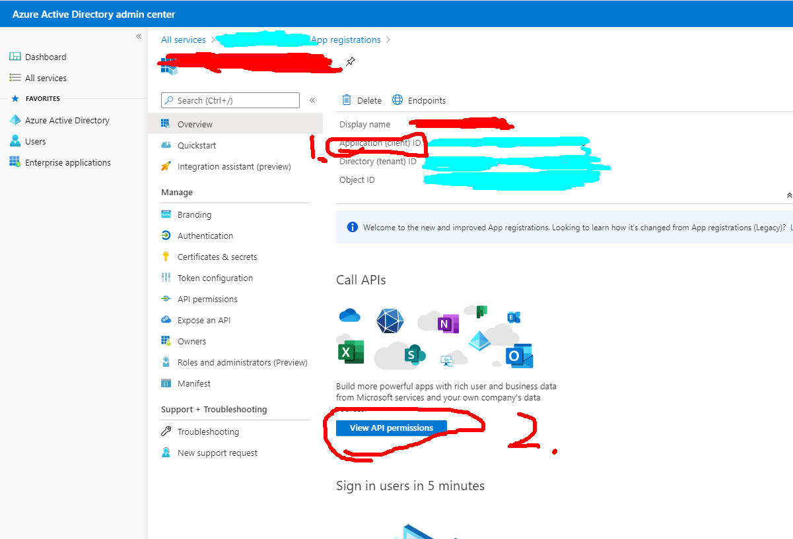Click the Sign in users in 5 minutes heading
This screenshot has width=793, height=539.
410,486
